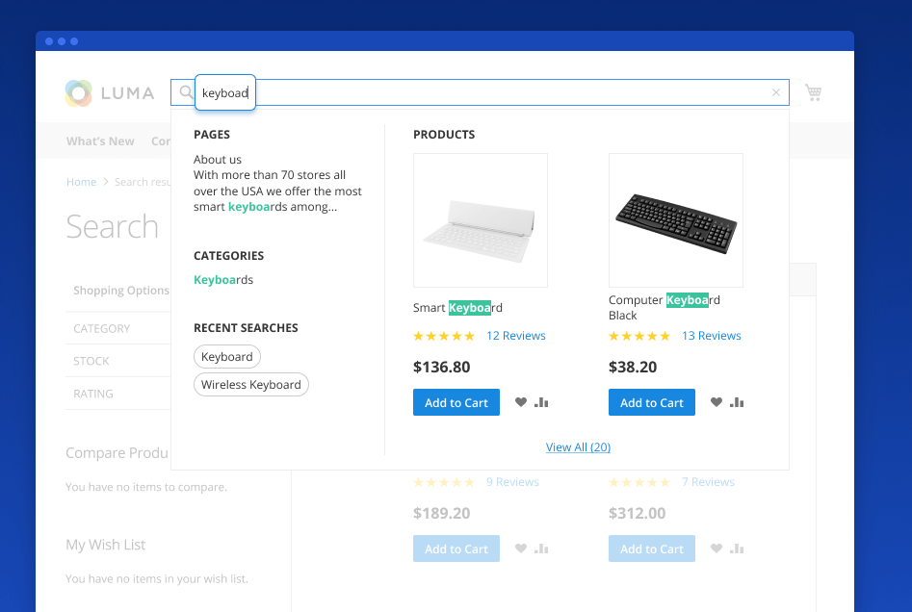Click the search magnifier icon
912x612 pixels.
pyautogui.click(x=186, y=92)
